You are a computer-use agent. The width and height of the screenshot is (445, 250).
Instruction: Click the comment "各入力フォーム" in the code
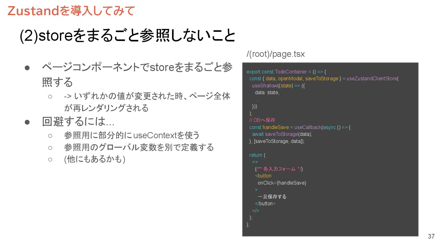click(279, 169)
